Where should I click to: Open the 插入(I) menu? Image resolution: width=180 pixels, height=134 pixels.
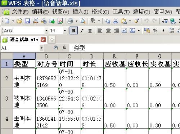click(80, 12)
